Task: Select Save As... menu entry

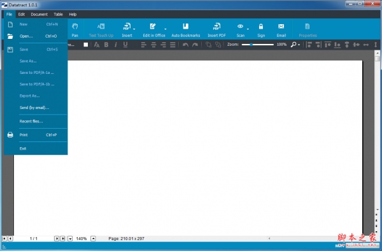Action: [x=36, y=61]
